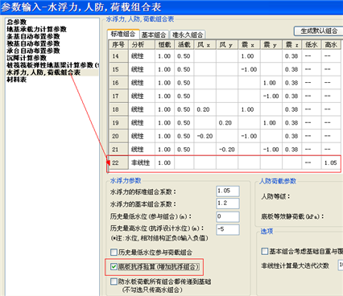
Task: Click the 分析 column header
Action: pos(142,45)
